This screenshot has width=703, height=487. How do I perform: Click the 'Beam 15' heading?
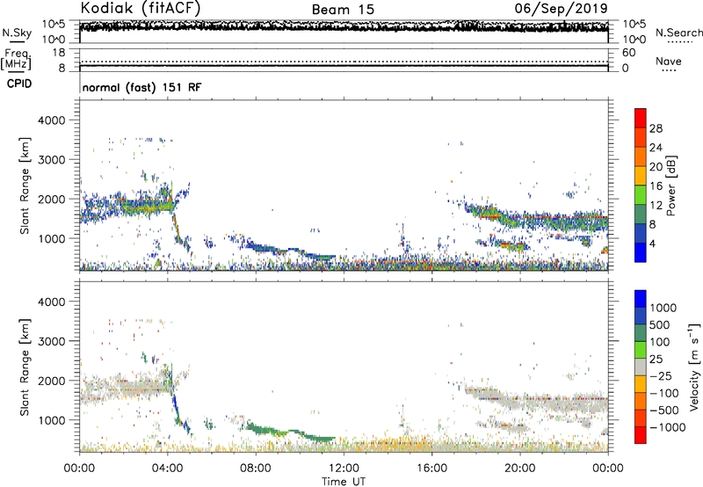pos(343,10)
